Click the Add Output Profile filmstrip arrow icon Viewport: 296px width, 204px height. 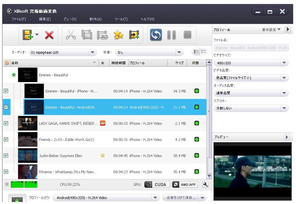pyautogui.click(x=134, y=35)
